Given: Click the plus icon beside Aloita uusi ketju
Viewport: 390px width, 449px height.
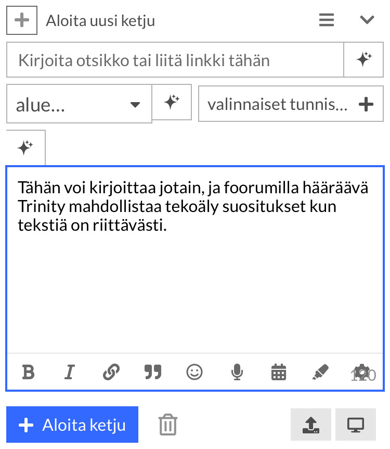Looking at the screenshot, I should point(22,21).
